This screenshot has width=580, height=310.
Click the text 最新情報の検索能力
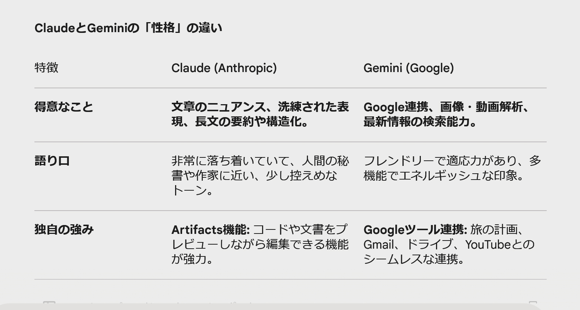[420, 122]
